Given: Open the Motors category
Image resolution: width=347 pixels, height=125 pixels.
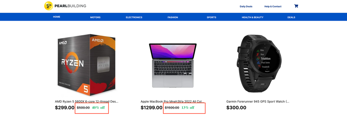Looking at the screenshot, I should (95, 18).
